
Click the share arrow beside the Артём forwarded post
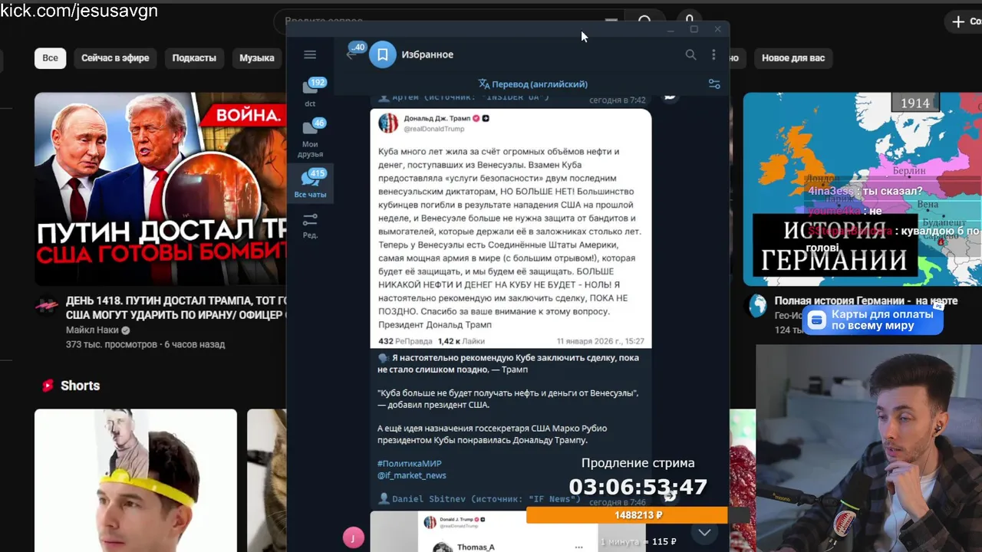[670, 97]
